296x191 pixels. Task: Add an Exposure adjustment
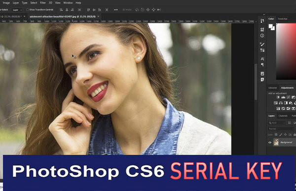click(294, 97)
